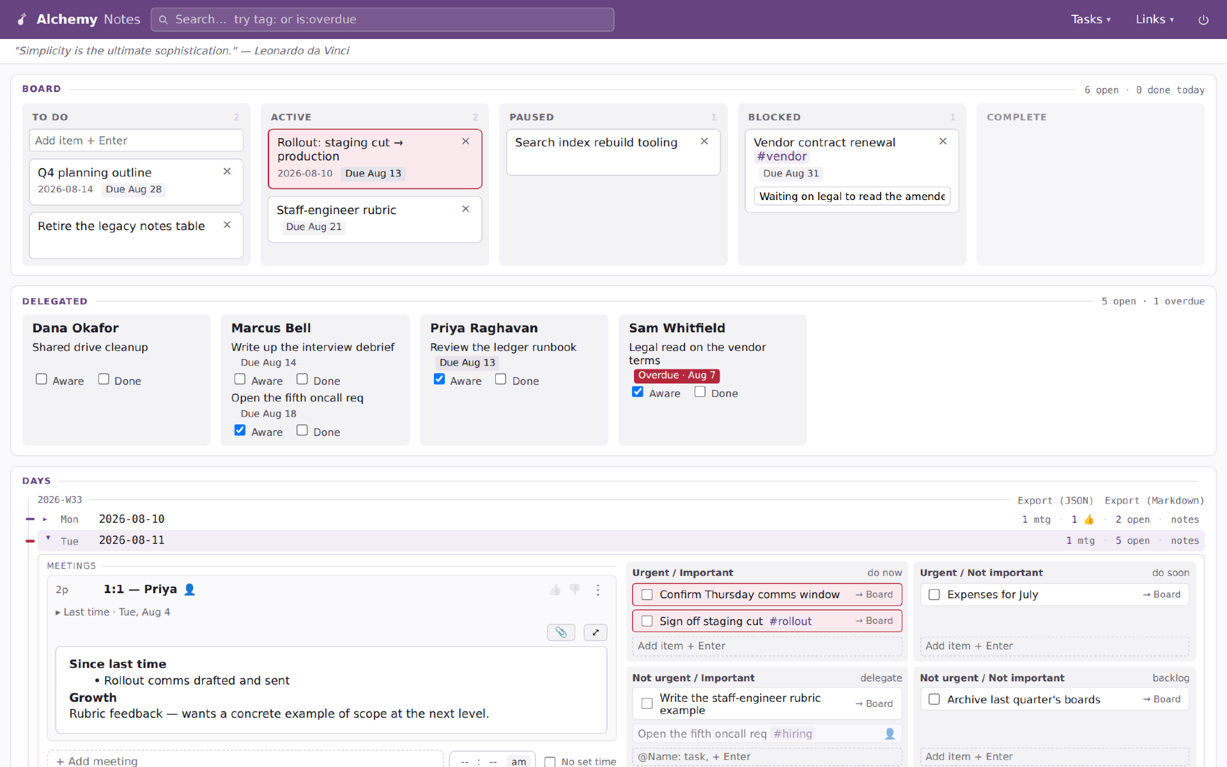
Task: Check off Archive last quarter's boards
Action: tap(934, 700)
